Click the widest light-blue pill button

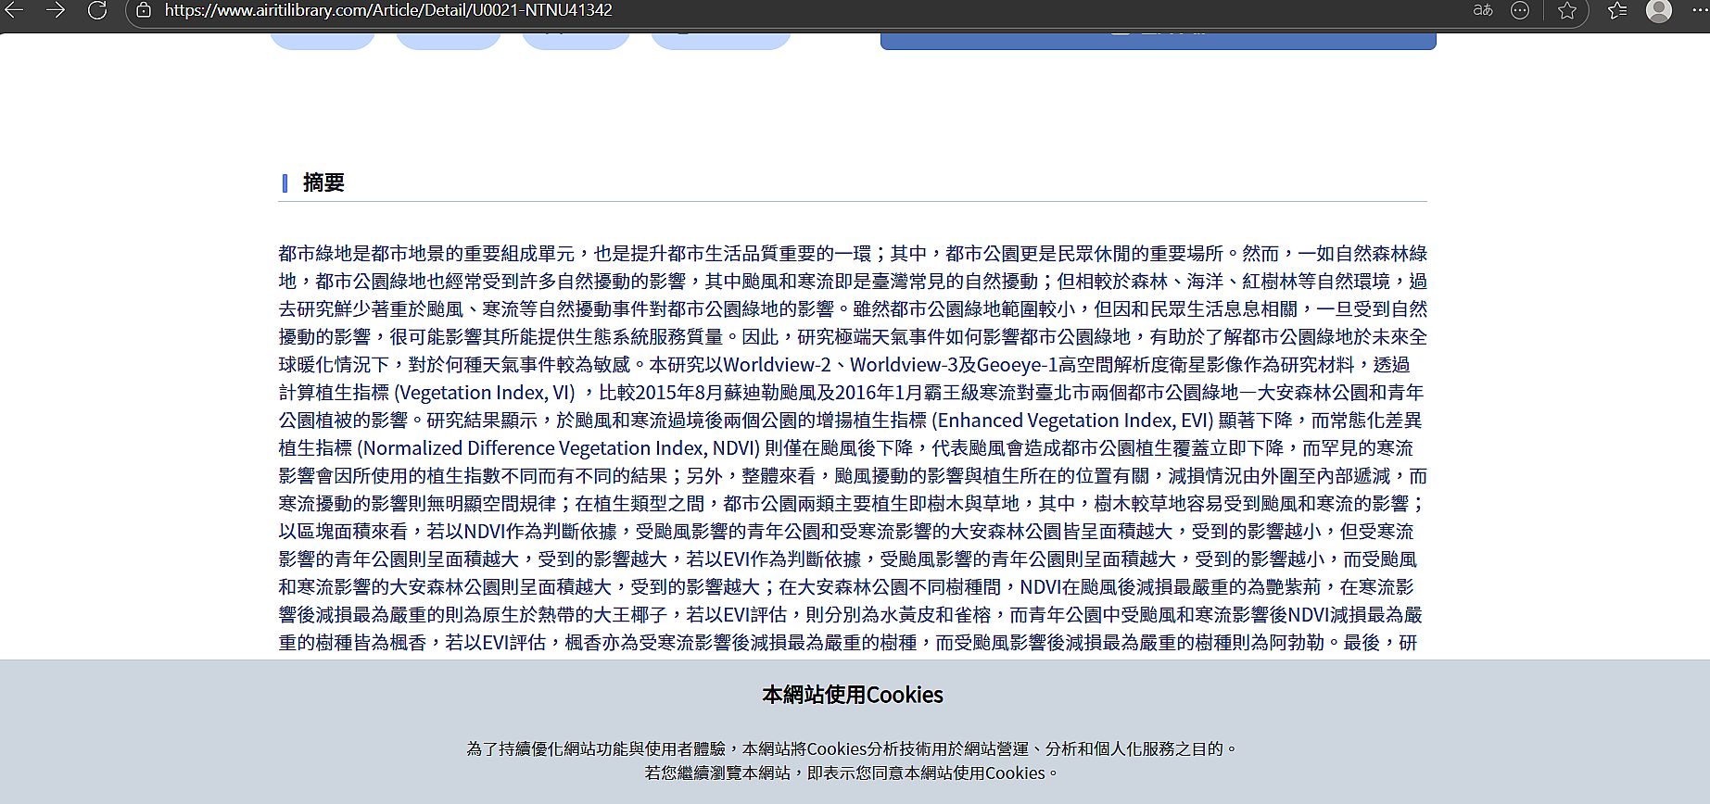(x=721, y=40)
